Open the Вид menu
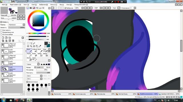This screenshot has height=102, width=183. (62, 5)
